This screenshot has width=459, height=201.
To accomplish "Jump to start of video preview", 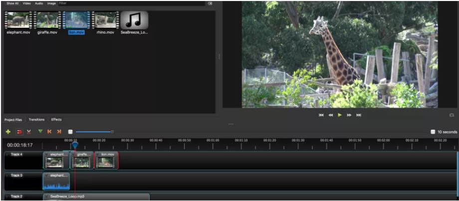I will click(x=321, y=115).
